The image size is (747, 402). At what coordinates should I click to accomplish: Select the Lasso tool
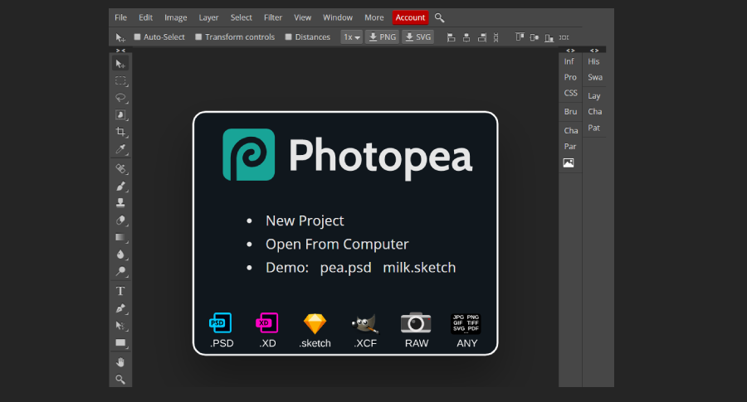click(120, 98)
